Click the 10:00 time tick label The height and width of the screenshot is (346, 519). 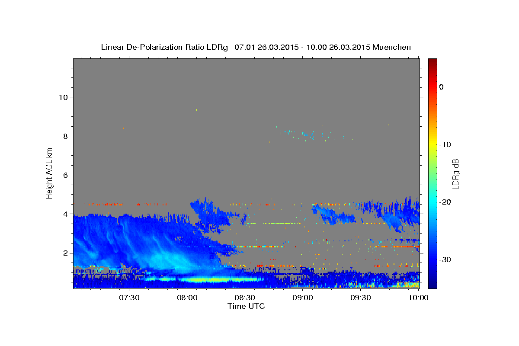[418, 298]
